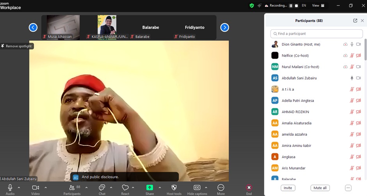Expand the Video options arrow
The image size is (367, 196).
point(46,187)
